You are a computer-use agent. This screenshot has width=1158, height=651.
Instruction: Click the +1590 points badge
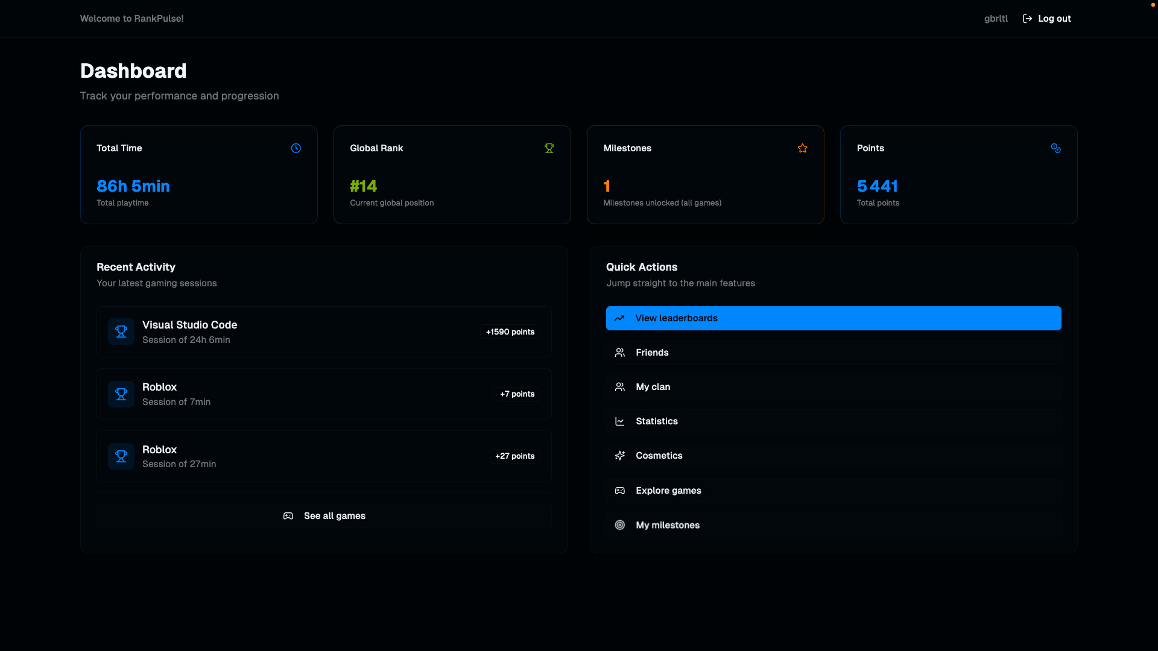coord(510,332)
